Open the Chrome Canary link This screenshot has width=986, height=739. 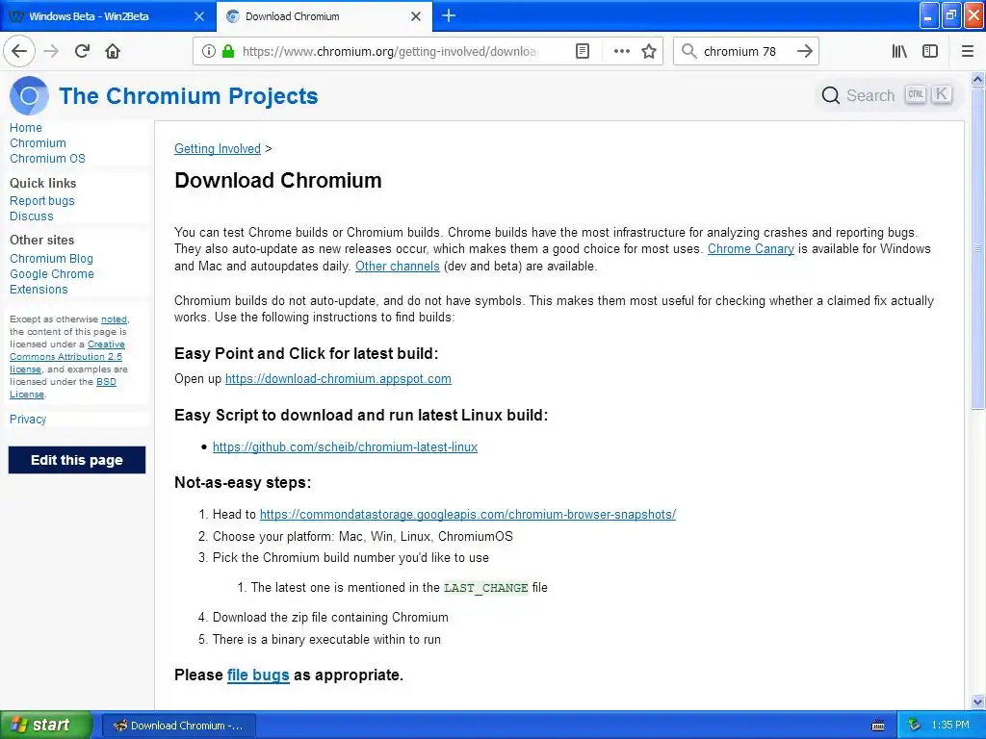[x=751, y=249]
